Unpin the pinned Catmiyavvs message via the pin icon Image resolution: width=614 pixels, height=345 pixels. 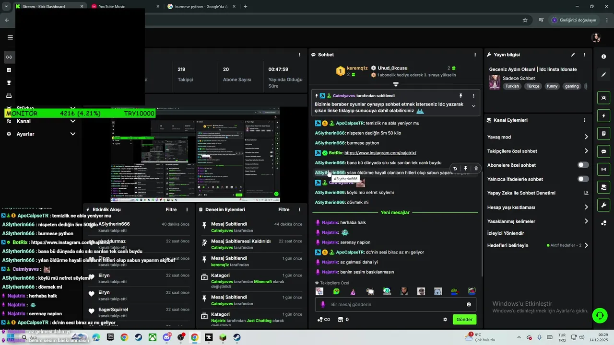[x=460, y=96]
